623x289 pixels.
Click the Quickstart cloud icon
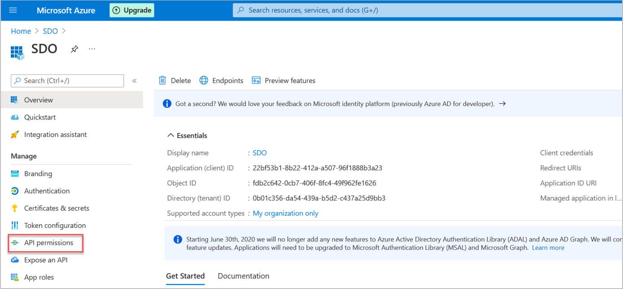click(x=15, y=117)
